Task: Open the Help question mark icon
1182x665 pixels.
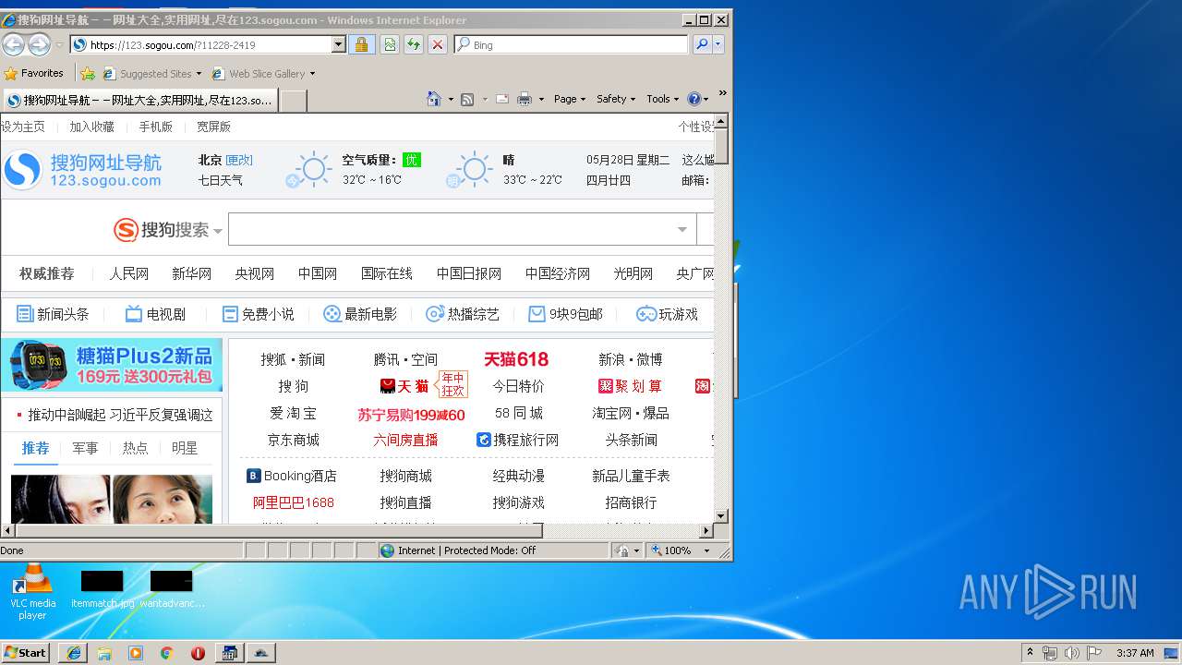Action: pos(694,99)
